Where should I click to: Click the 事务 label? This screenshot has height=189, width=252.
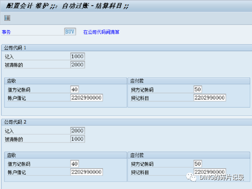coord(6,32)
